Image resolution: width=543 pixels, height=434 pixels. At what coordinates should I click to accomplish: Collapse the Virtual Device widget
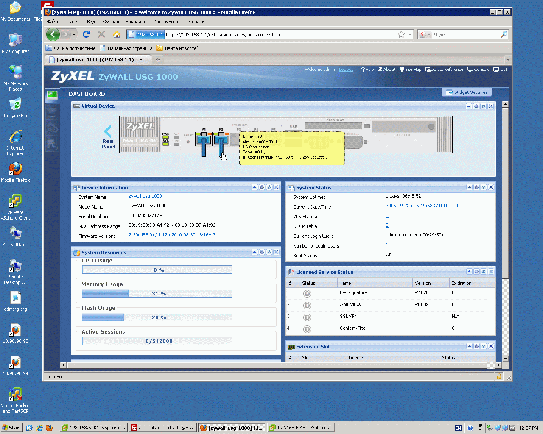coord(469,106)
